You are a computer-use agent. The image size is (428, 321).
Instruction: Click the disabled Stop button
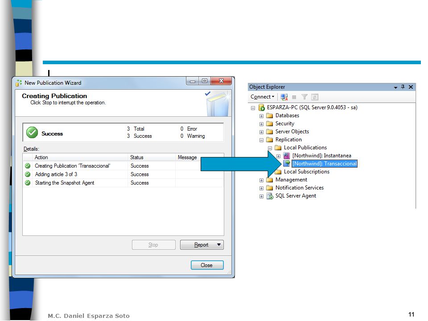[x=153, y=245]
